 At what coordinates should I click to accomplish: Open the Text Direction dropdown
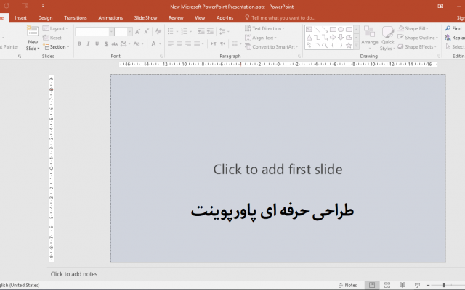tap(264, 28)
